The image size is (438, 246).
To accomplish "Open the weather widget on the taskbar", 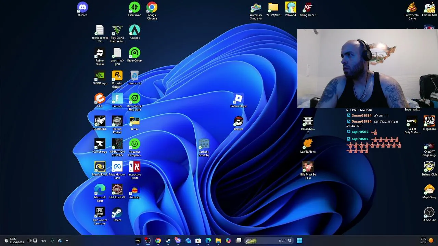I will [x=426, y=241].
